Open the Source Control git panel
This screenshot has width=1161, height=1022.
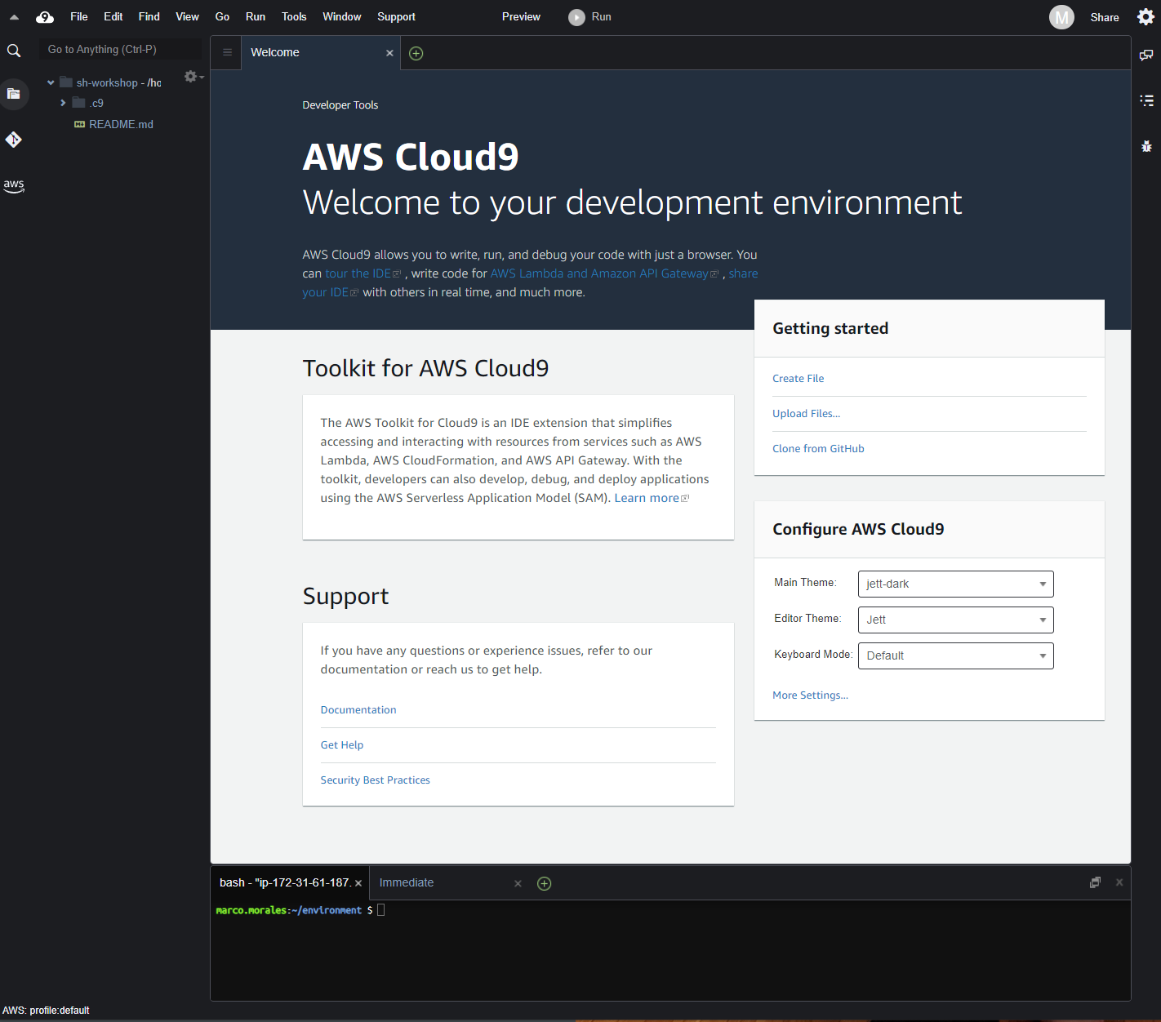(x=14, y=140)
